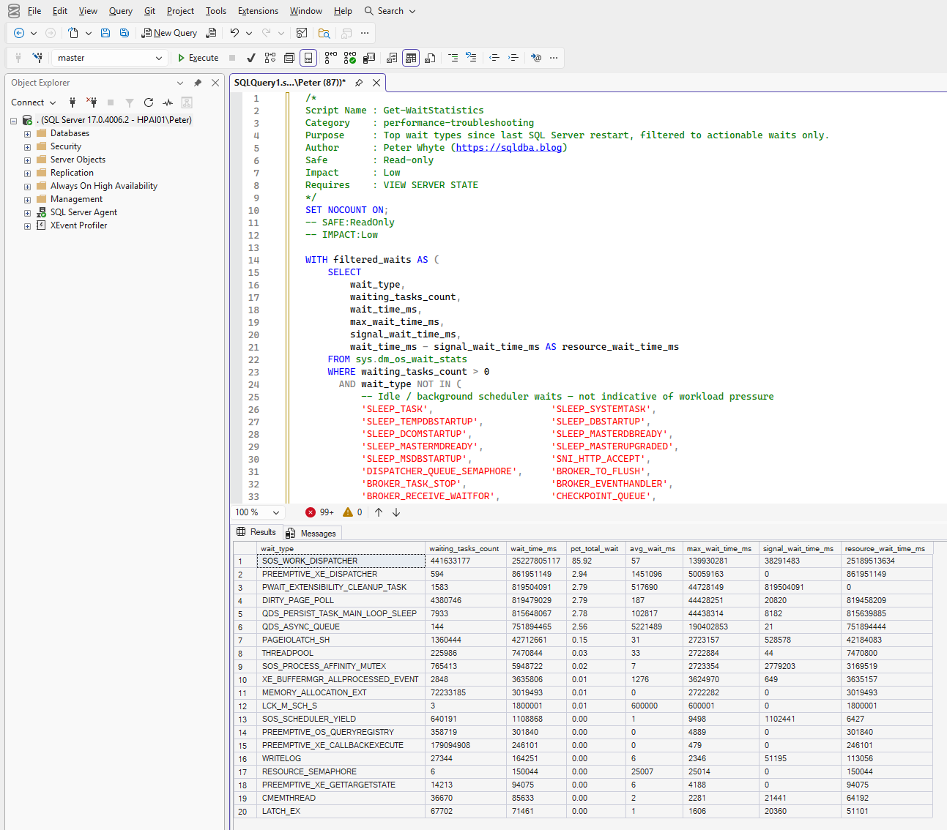Expand the Security node
The height and width of the screenshot is (830, 947).
coord(27,147)
